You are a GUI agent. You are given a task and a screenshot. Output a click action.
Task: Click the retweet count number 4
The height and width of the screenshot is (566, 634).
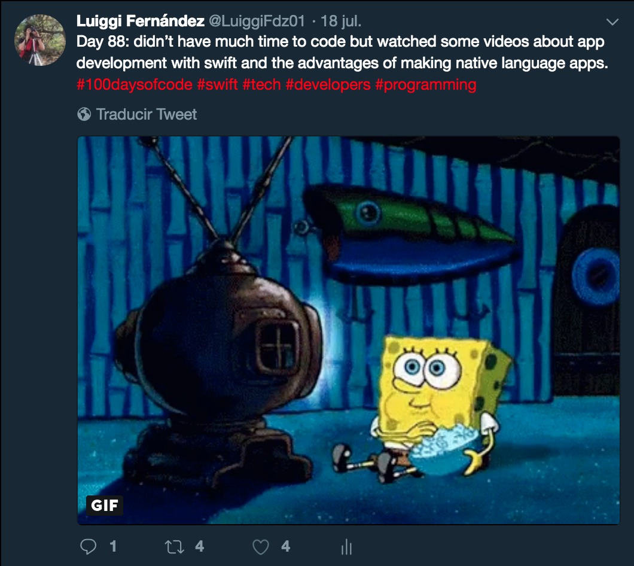tap(199, 547)
